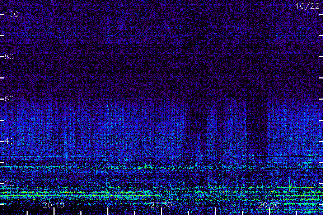The image size is (323, 215).
Task: Click the 60 frequency axis label
Action: click(x=9, y=99)
